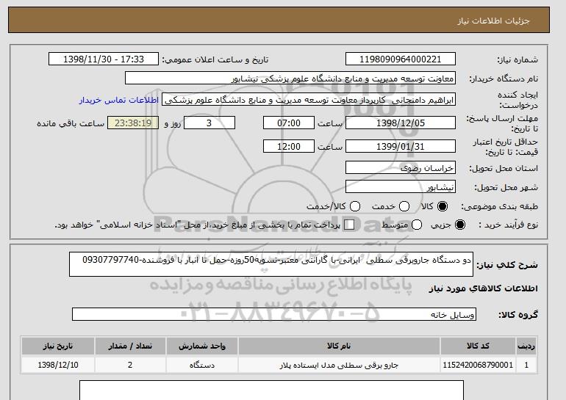The height and width of the screenshot is (400, 566).
Task: Click the delivery province field خراسان رضوی
Action: (401, 167)
